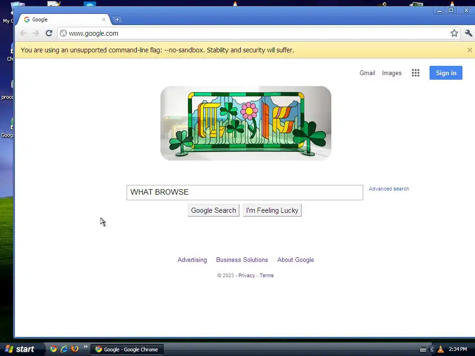Bookmark this page with the star icon
The image size is (475, 356).
pyautogui.click(x=454, y=33)
